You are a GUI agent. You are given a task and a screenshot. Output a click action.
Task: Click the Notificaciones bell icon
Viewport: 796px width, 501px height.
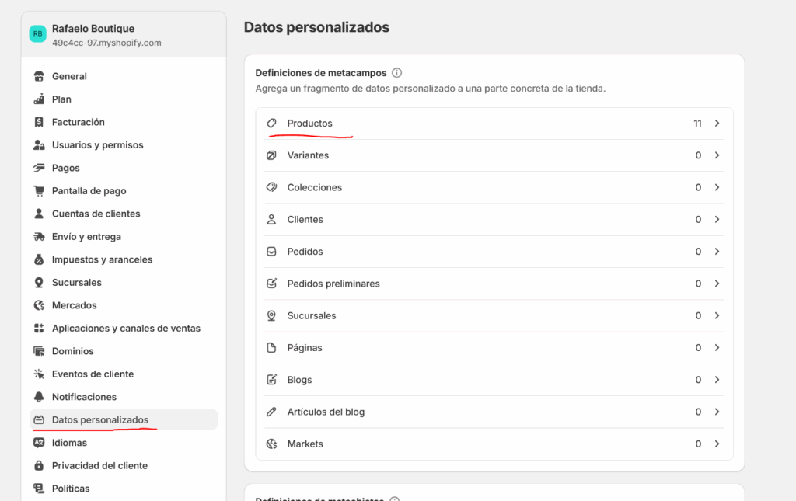coord(39,397)
